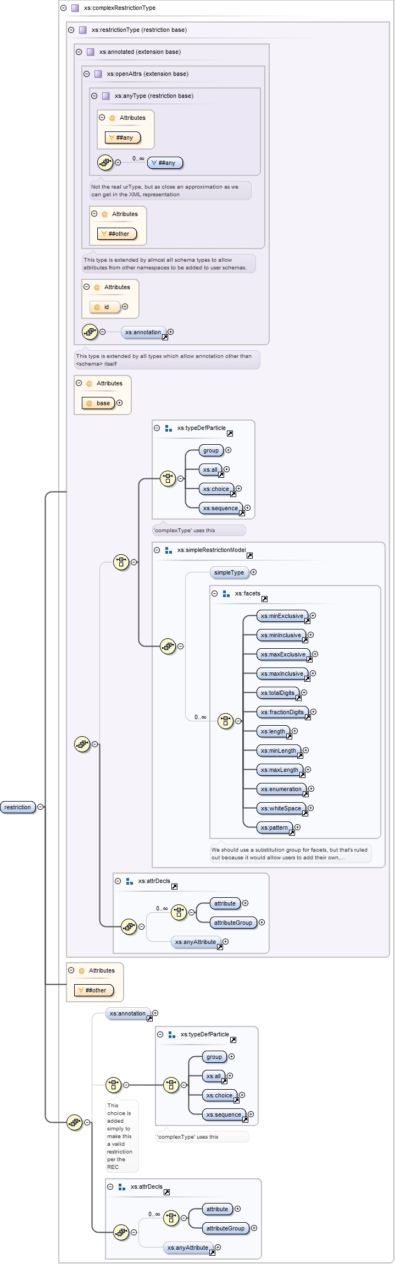Select the xs:whiteSpace element

click(x=281, y=809)
